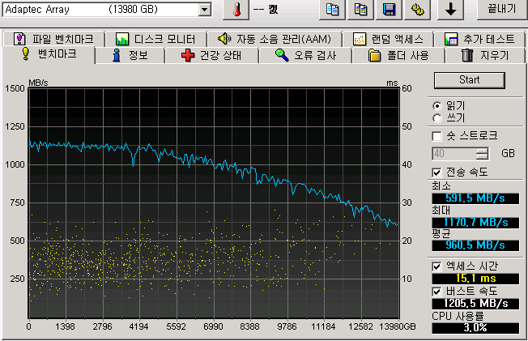The width and height of the screenshot is (528, 341).
Task: Click the 13980GB x-axis label
Action: [x=398, y=326]
